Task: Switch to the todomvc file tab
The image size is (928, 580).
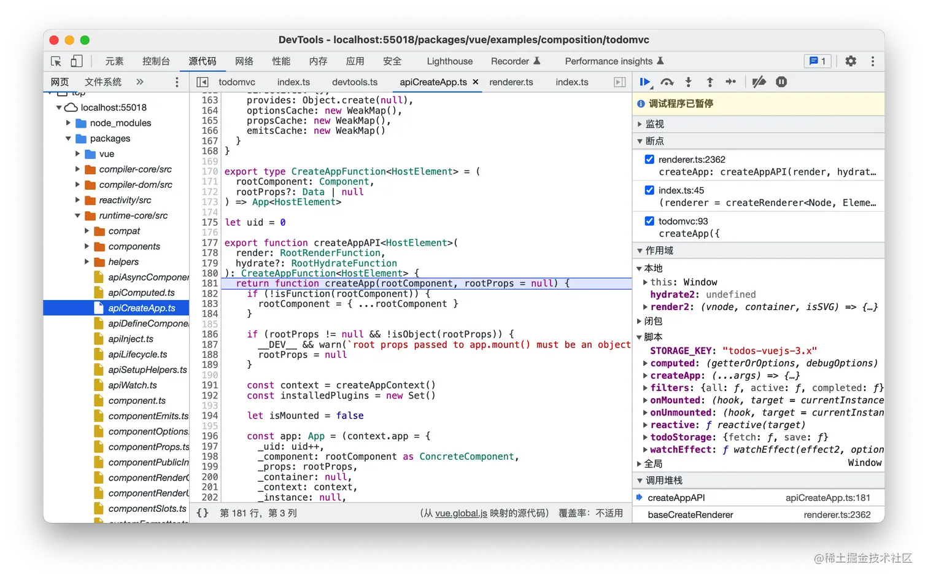Action: pyautogui.click(x=237, y=82)
